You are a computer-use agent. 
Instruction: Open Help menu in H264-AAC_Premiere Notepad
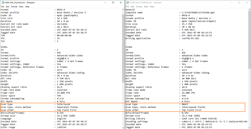click(x=27, y=7)
